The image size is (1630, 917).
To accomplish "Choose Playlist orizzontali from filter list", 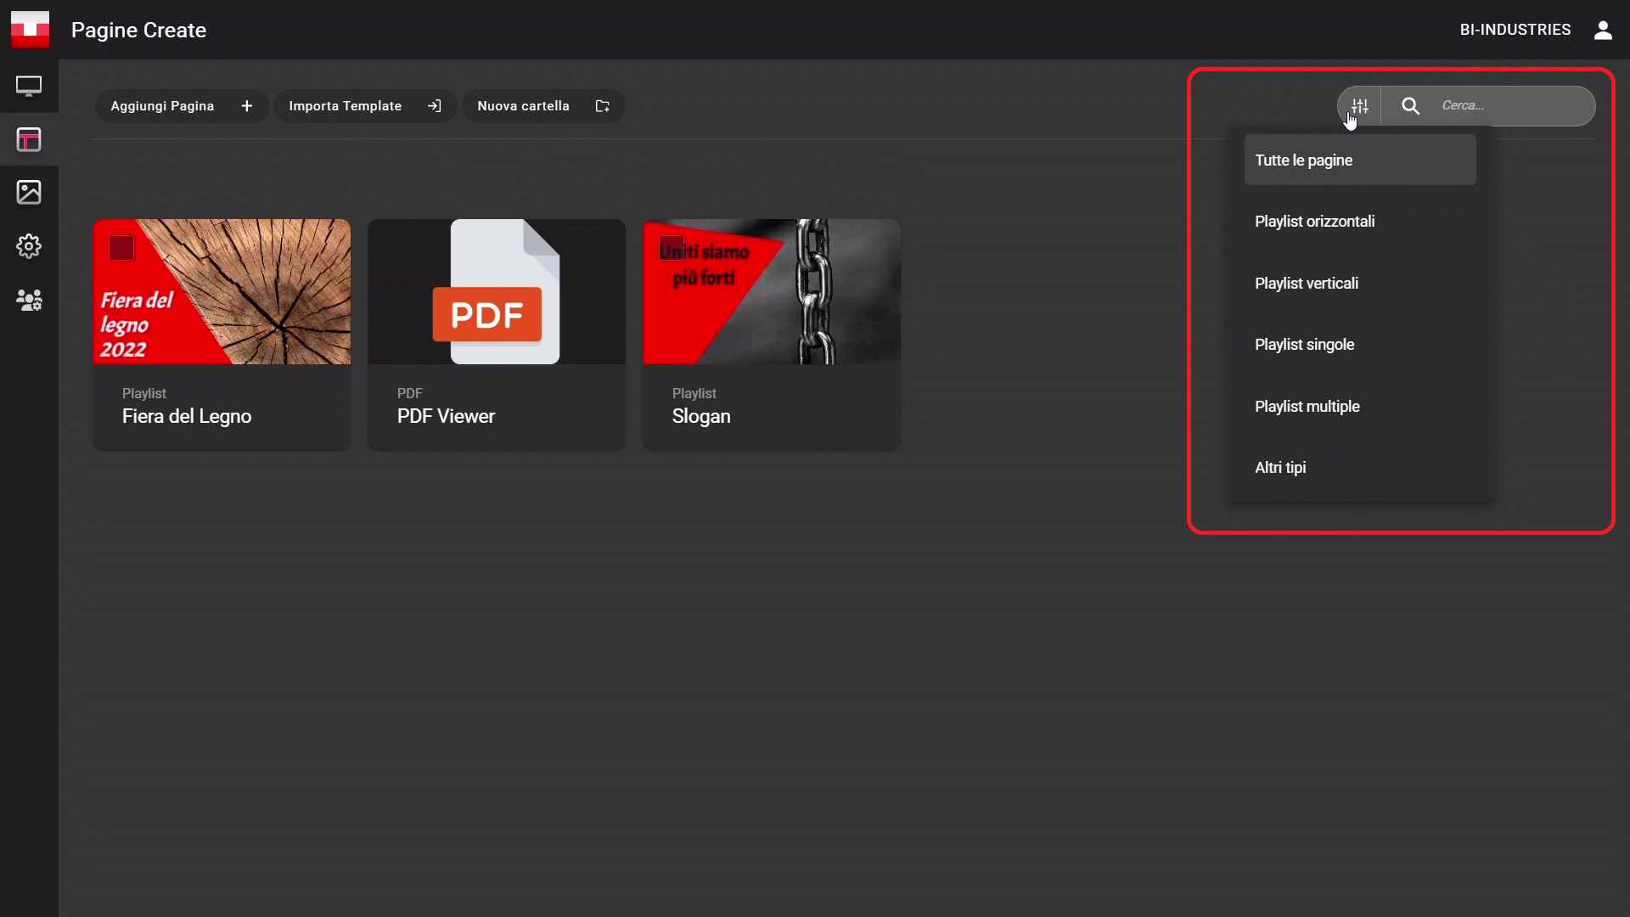I will point(1314,222).
